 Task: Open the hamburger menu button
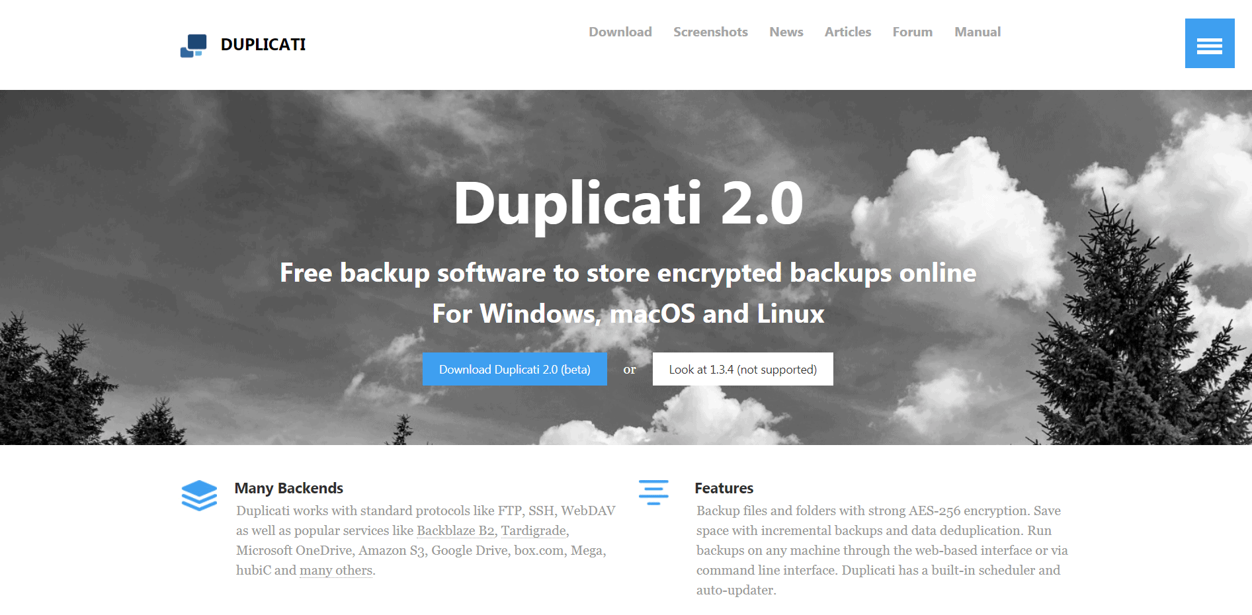click(x=1209, y=44)
